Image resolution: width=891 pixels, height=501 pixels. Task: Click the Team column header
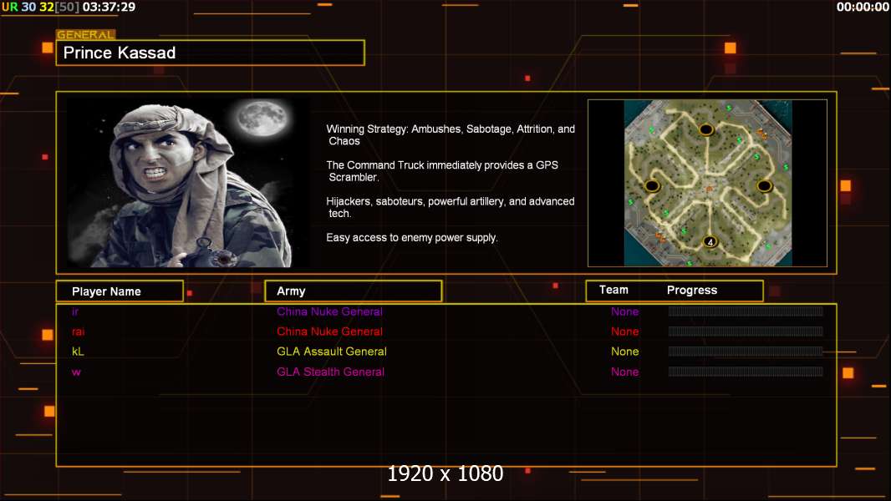click(x=614, y=290)
